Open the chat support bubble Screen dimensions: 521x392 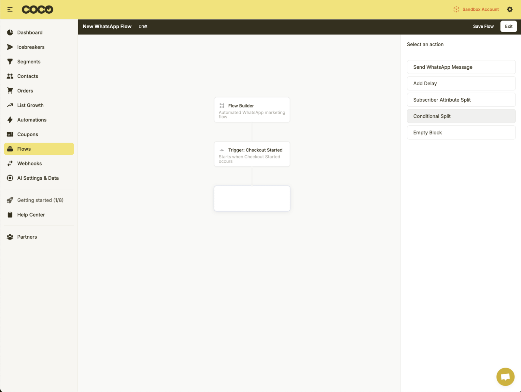(x=505, y=377)
